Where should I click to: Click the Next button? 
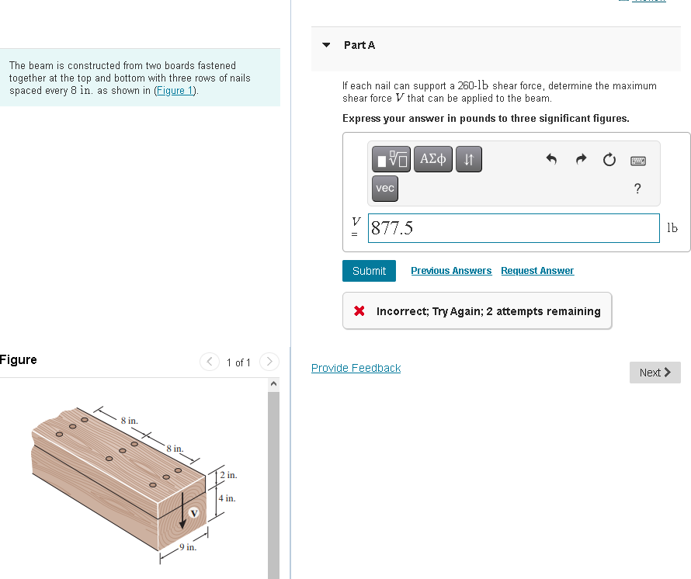coord(655,373)
